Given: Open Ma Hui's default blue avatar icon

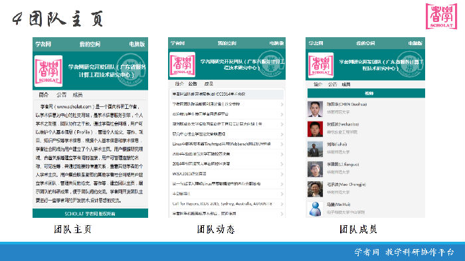Looking at the screenshot, I should pos(315,209).
